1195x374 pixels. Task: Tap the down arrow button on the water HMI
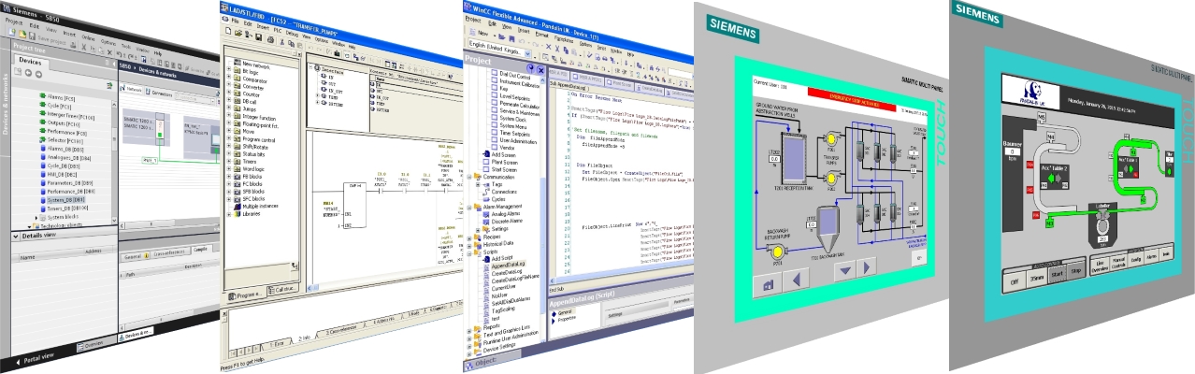[846, 270]
